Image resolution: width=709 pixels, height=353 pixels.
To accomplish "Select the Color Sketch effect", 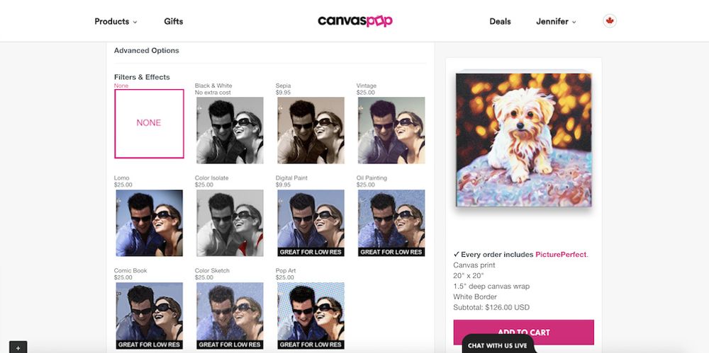I will (230, 316).
